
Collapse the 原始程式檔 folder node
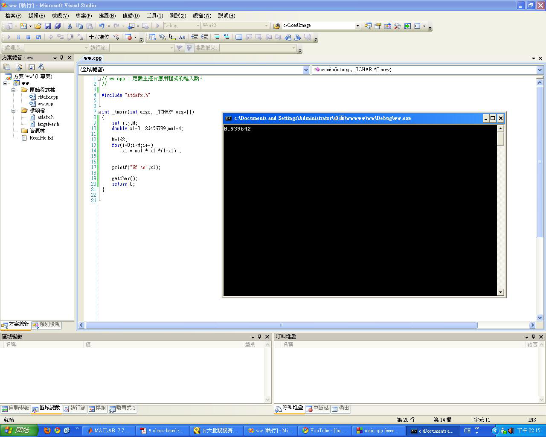(13, 90)
